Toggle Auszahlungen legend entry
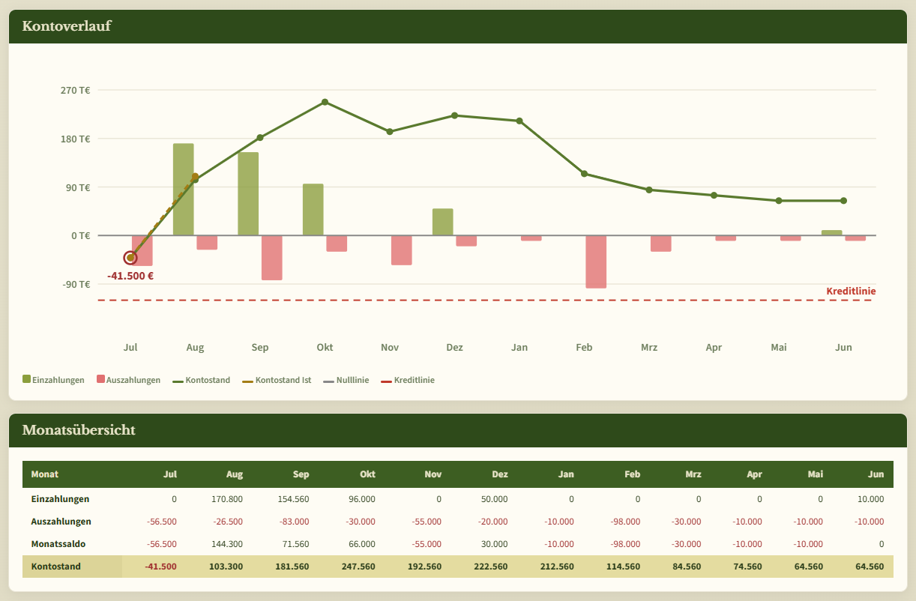 click(129, 380)
